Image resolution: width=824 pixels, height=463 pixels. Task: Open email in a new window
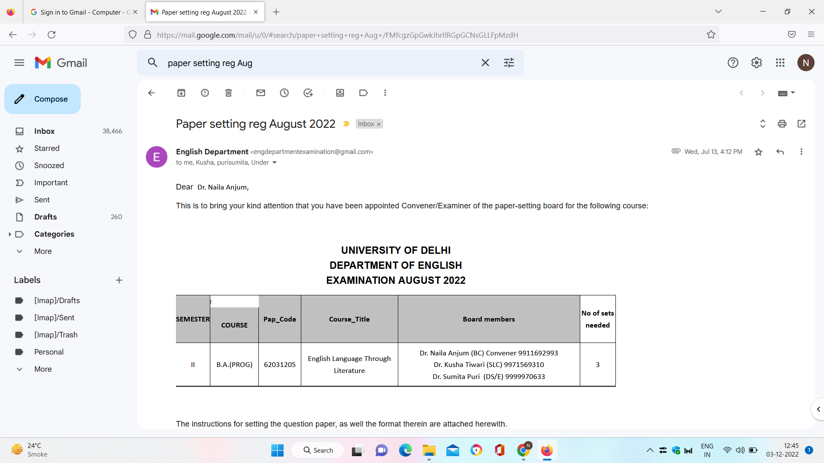point(801,124)
